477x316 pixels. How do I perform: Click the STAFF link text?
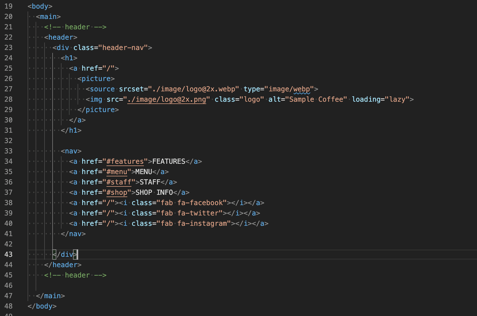tap(150, 182)
